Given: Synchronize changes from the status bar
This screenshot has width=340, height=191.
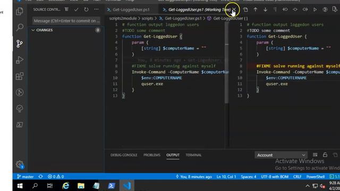Looking at the screenshot, I should pyautogui.click(x=40, y=177).
